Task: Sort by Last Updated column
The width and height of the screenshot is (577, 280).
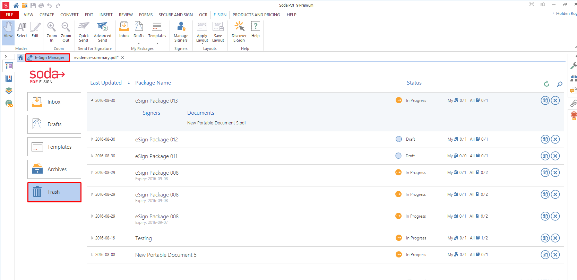Action: tap(106, 83)
